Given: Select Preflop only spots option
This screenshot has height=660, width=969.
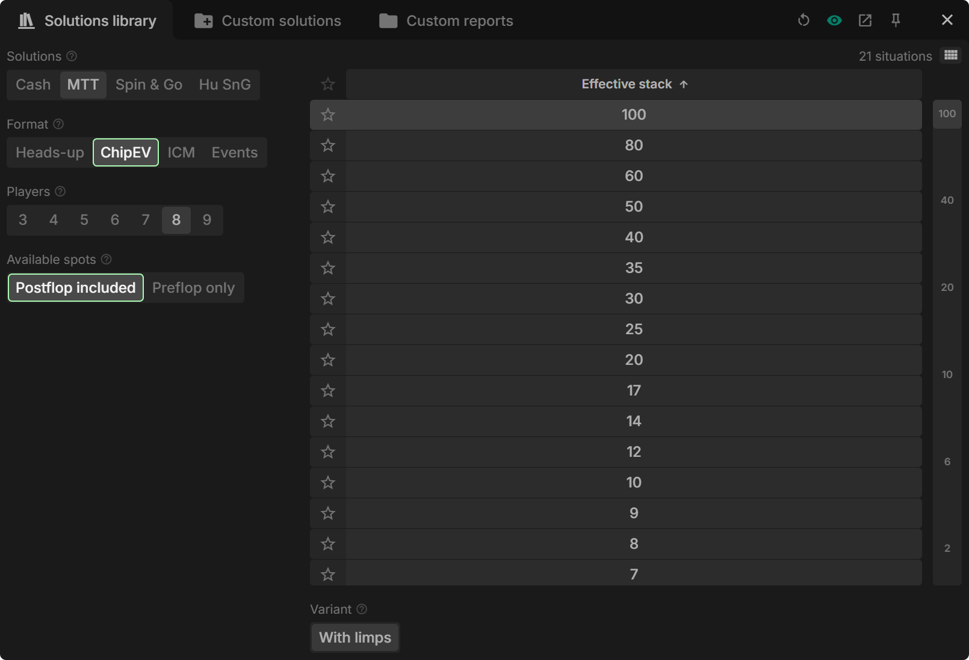Looking at the screenshot, I should pyautogui.click(x=193, y=288).
